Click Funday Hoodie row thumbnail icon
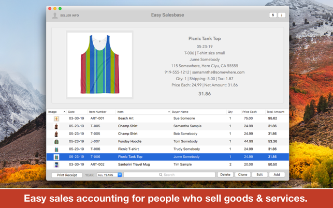The width and height of the screenshot is (333, 208). point(56,142)
